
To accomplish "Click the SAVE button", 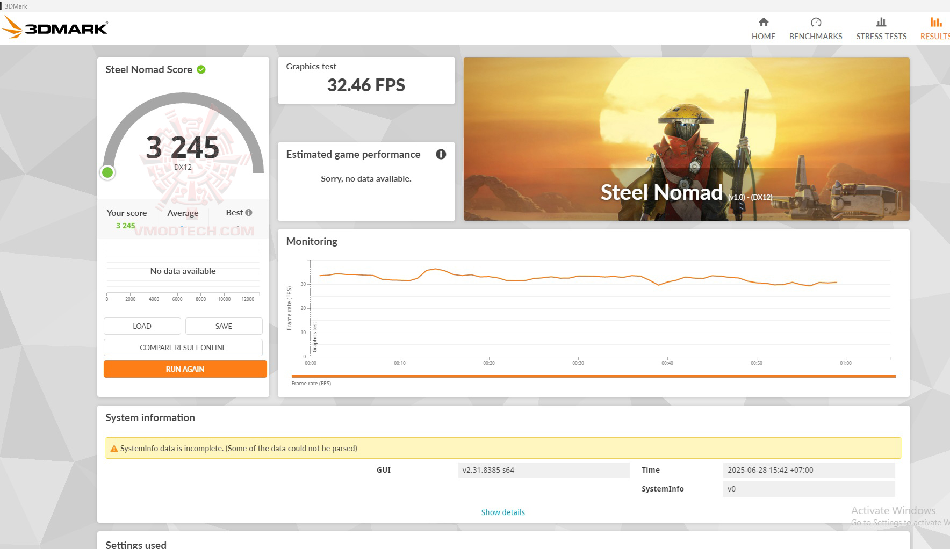I will pos(224,326).
